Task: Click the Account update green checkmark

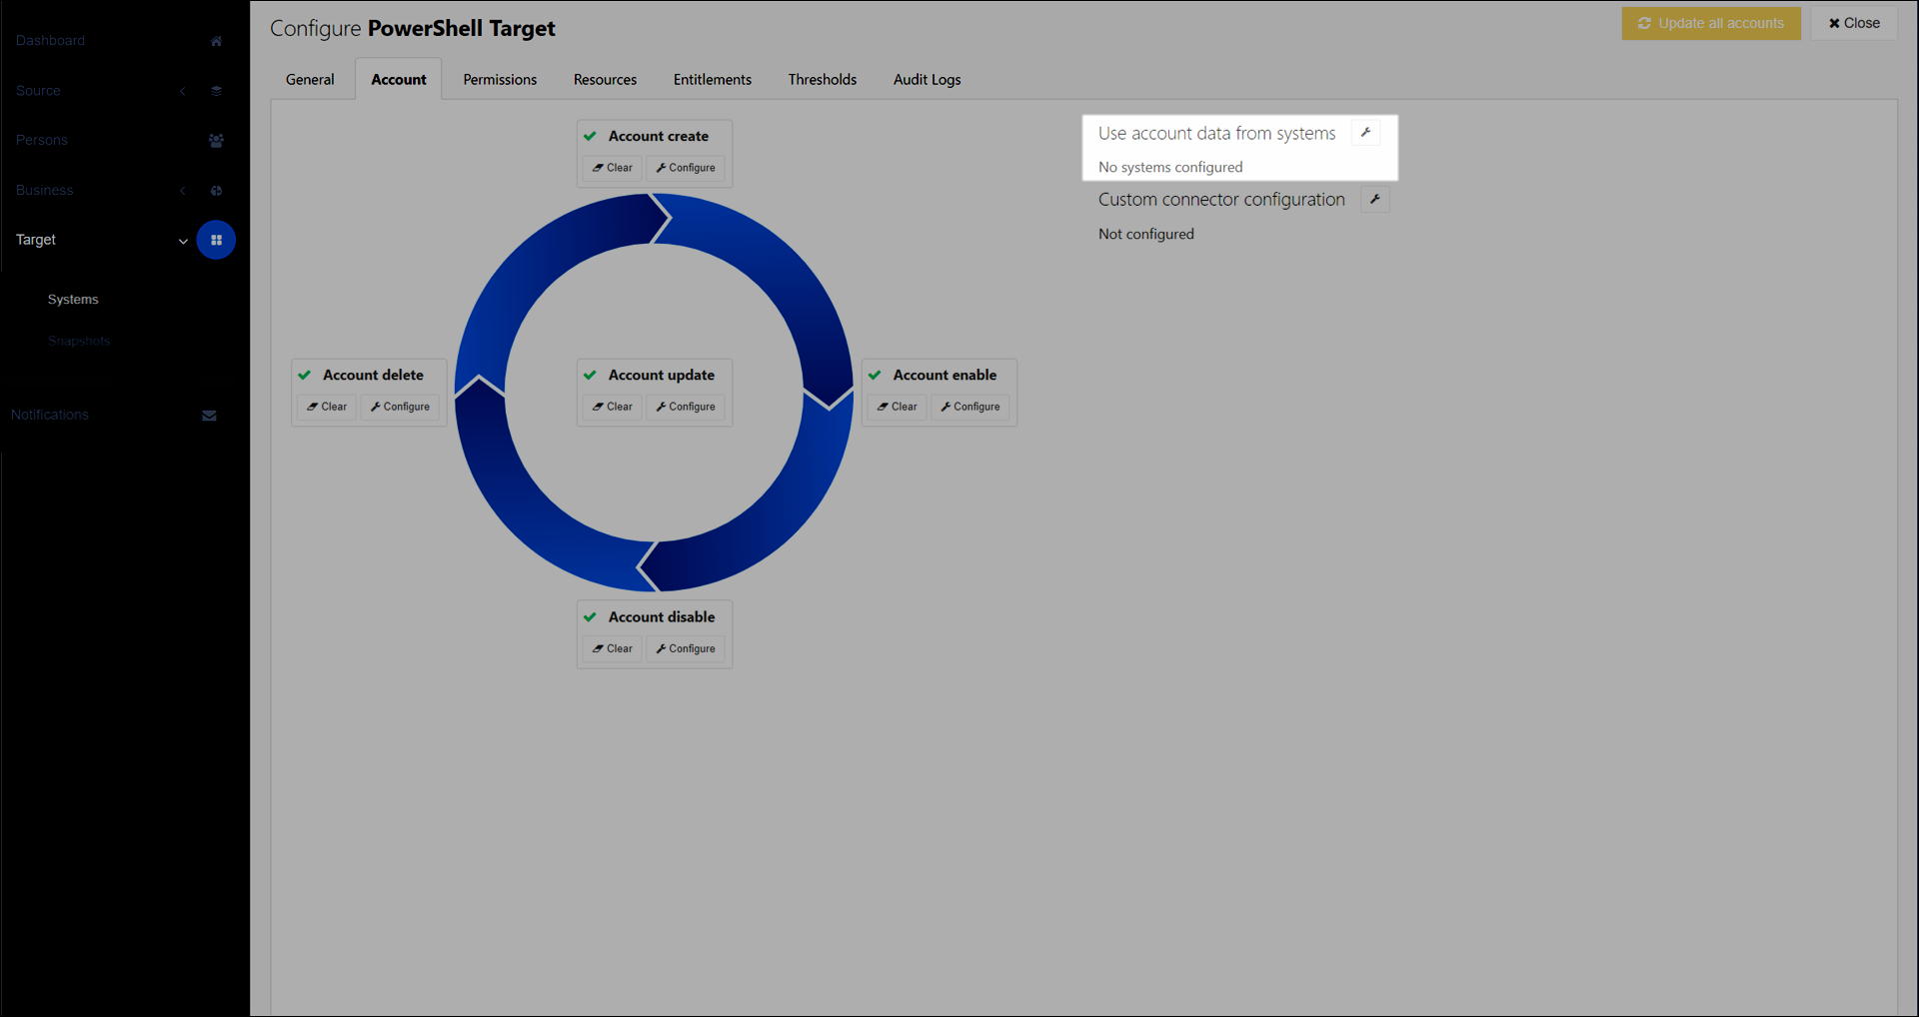Action: tap(590, 376)
